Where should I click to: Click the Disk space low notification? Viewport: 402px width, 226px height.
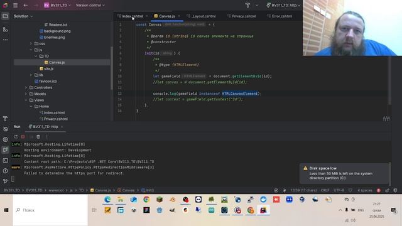[x=344, y=173]
